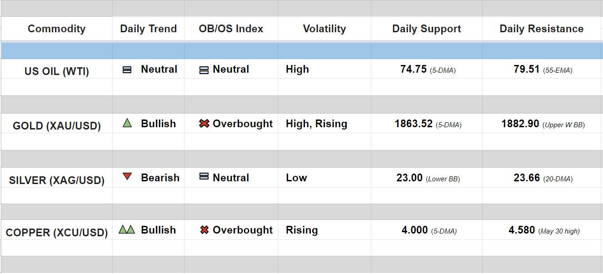Viewport: 603px width, 274px height.
Task: Select the Daily Support column header
Action: click(427, 29)
